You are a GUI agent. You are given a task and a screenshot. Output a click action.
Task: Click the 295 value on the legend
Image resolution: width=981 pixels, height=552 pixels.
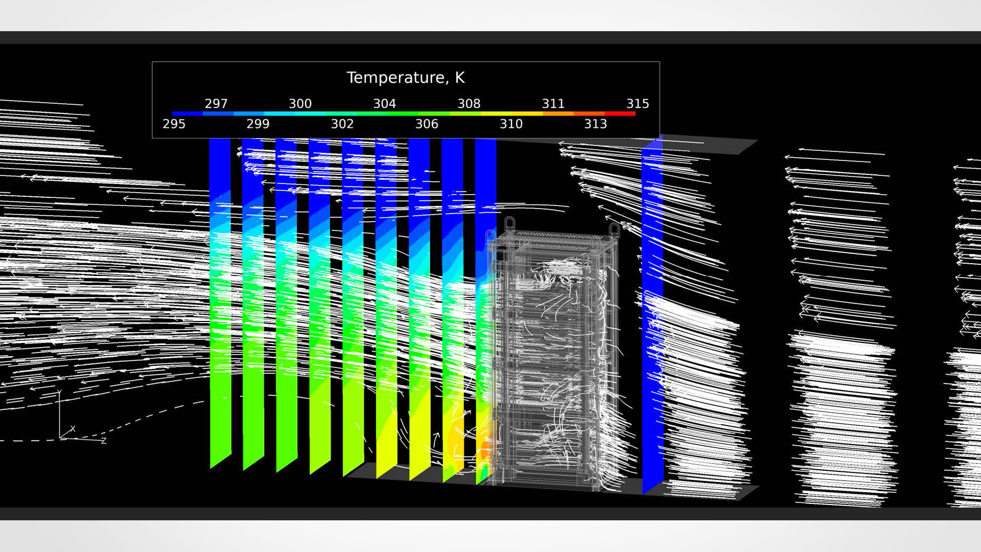click(x=174, y=124)
